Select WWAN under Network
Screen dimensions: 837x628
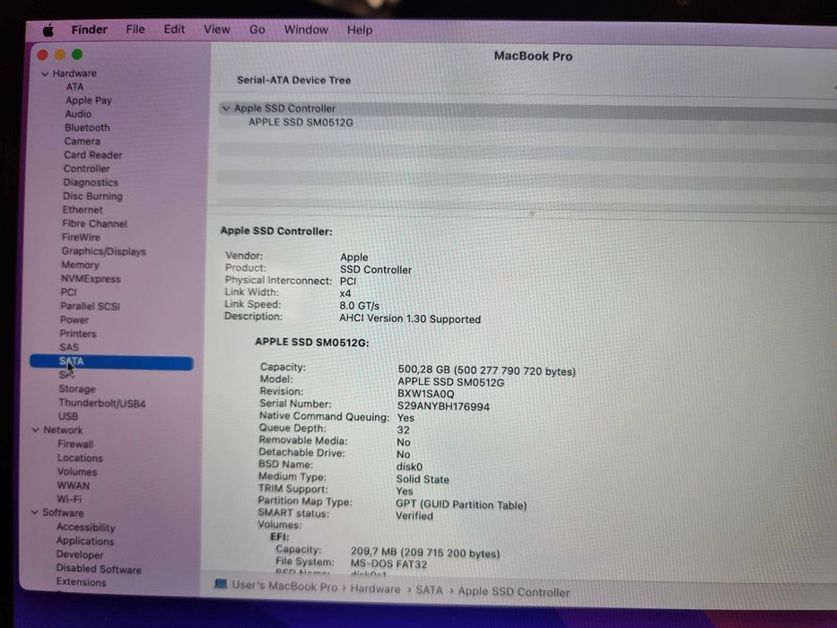coord(74,485)
